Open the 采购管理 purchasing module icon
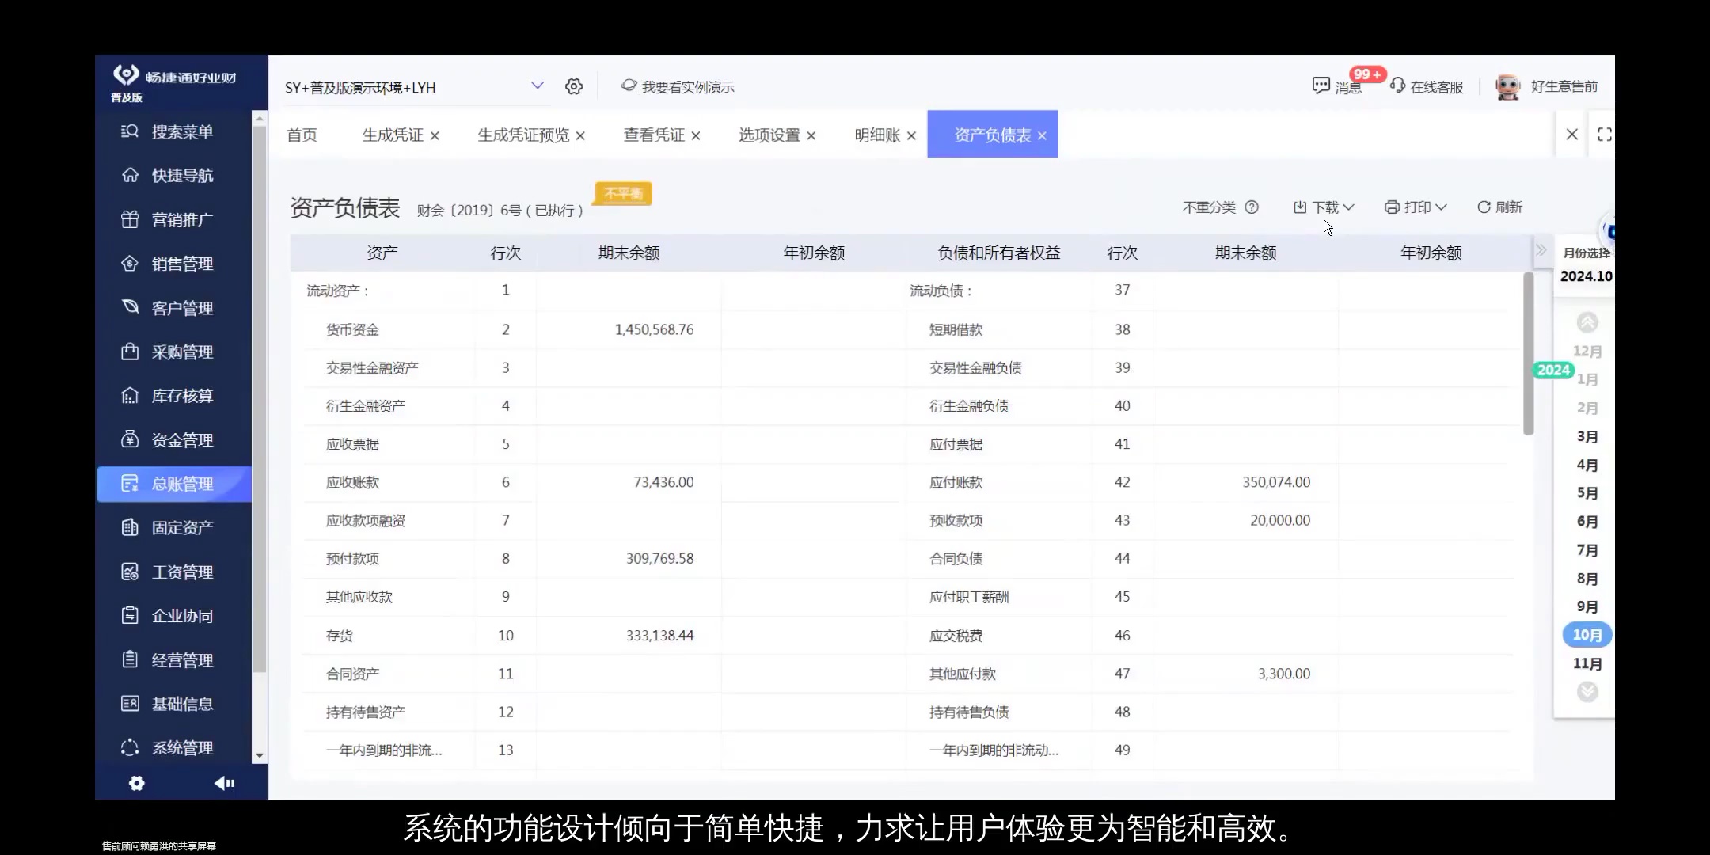This screenshot has width=1710, height=855. (x=131, y=351)
